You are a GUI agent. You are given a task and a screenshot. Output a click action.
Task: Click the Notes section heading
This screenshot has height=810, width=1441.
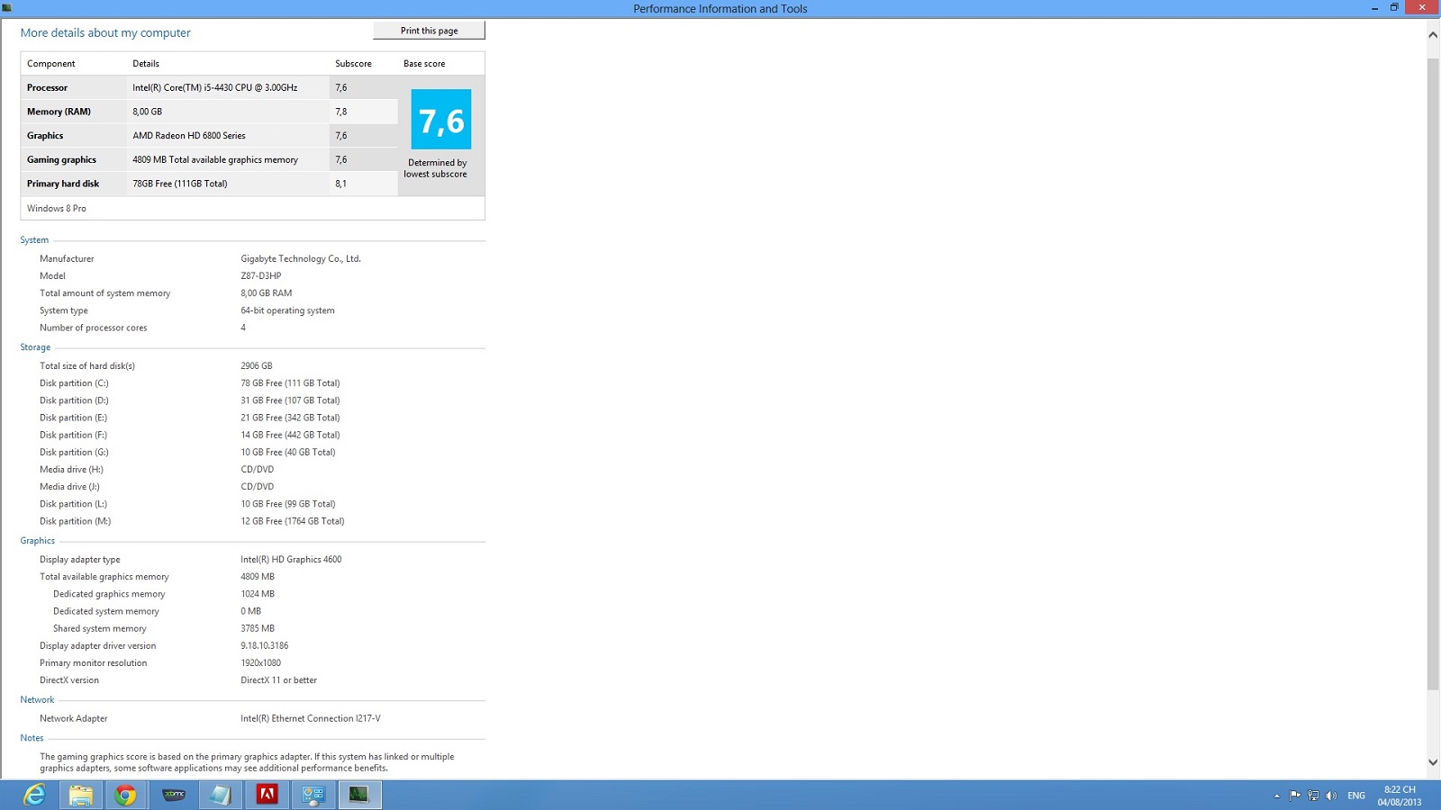coord(32,738)
